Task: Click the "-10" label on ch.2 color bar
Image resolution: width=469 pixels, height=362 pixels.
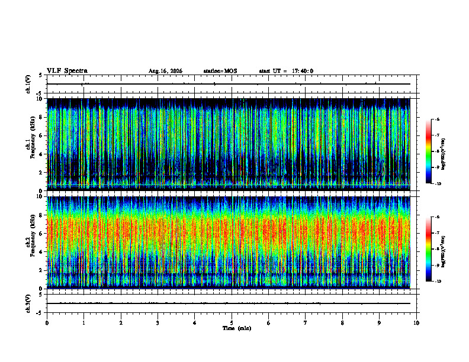Action: tap(438, 282)
